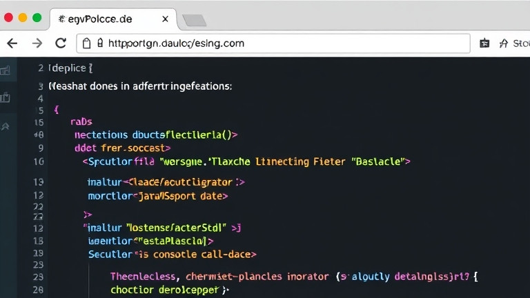The width and height of the screenshot is (530, 298).
Task: Click the browser back arrow
Action: 12,43
